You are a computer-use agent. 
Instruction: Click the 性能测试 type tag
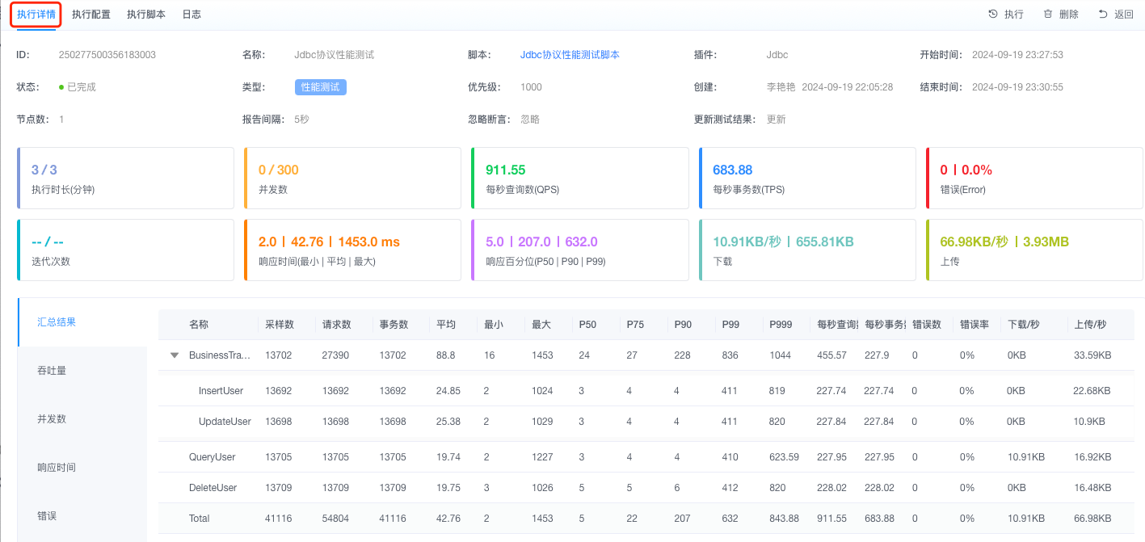(321, 86)
